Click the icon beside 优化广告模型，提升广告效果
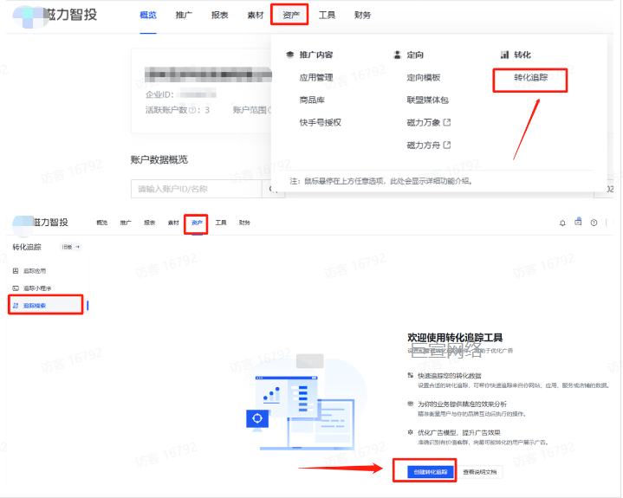The width and height of the screenshot is (623, 498). (x=411, y=432)
